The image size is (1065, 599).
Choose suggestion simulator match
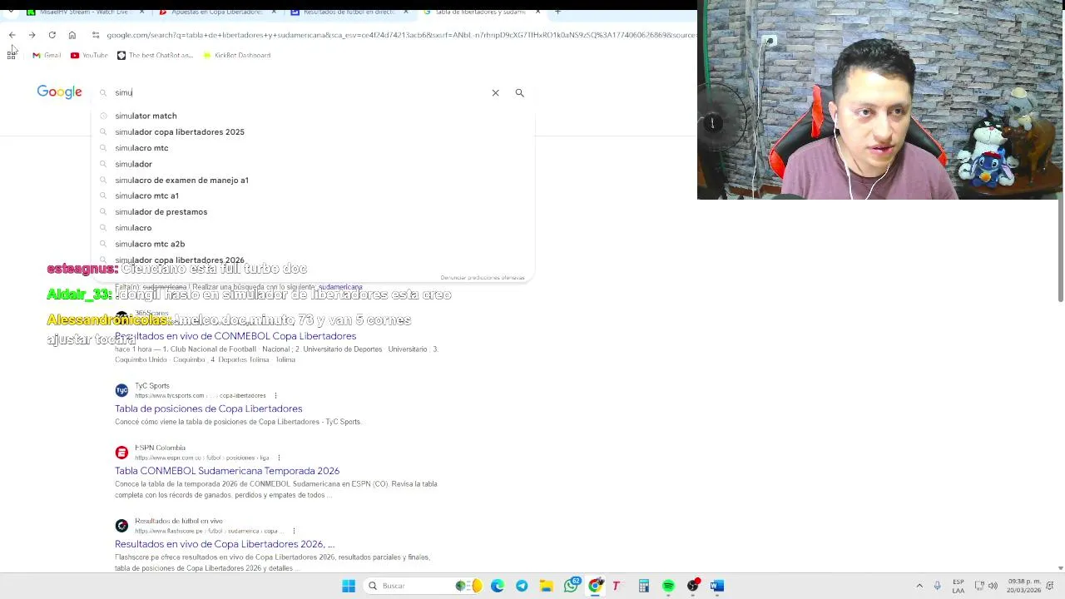coord(312,116)
